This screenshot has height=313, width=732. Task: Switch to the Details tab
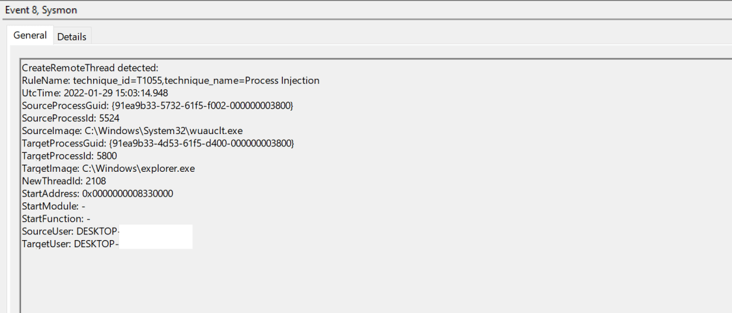click(72, 36)
